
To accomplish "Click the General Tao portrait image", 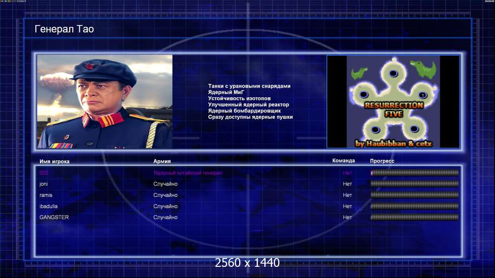I will tap(105, 101).
